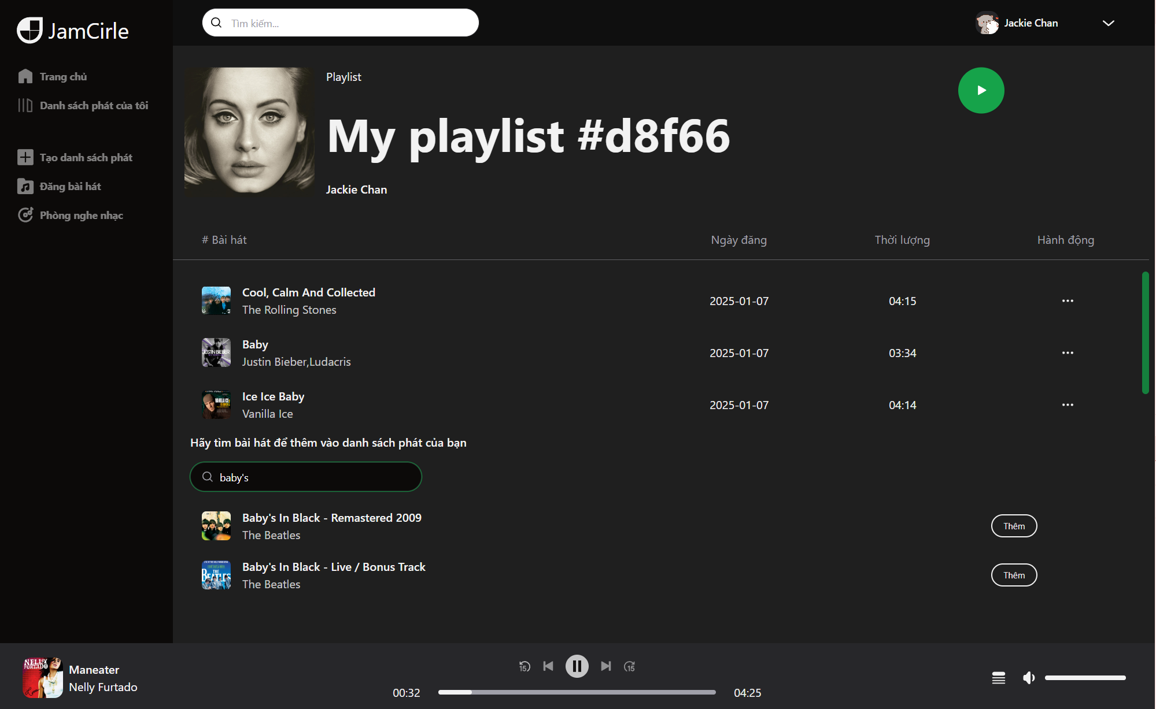
Task: Expand the account dropdown next to Jackie Chan
Action: pyautogui.click(x=1108, y=23)
